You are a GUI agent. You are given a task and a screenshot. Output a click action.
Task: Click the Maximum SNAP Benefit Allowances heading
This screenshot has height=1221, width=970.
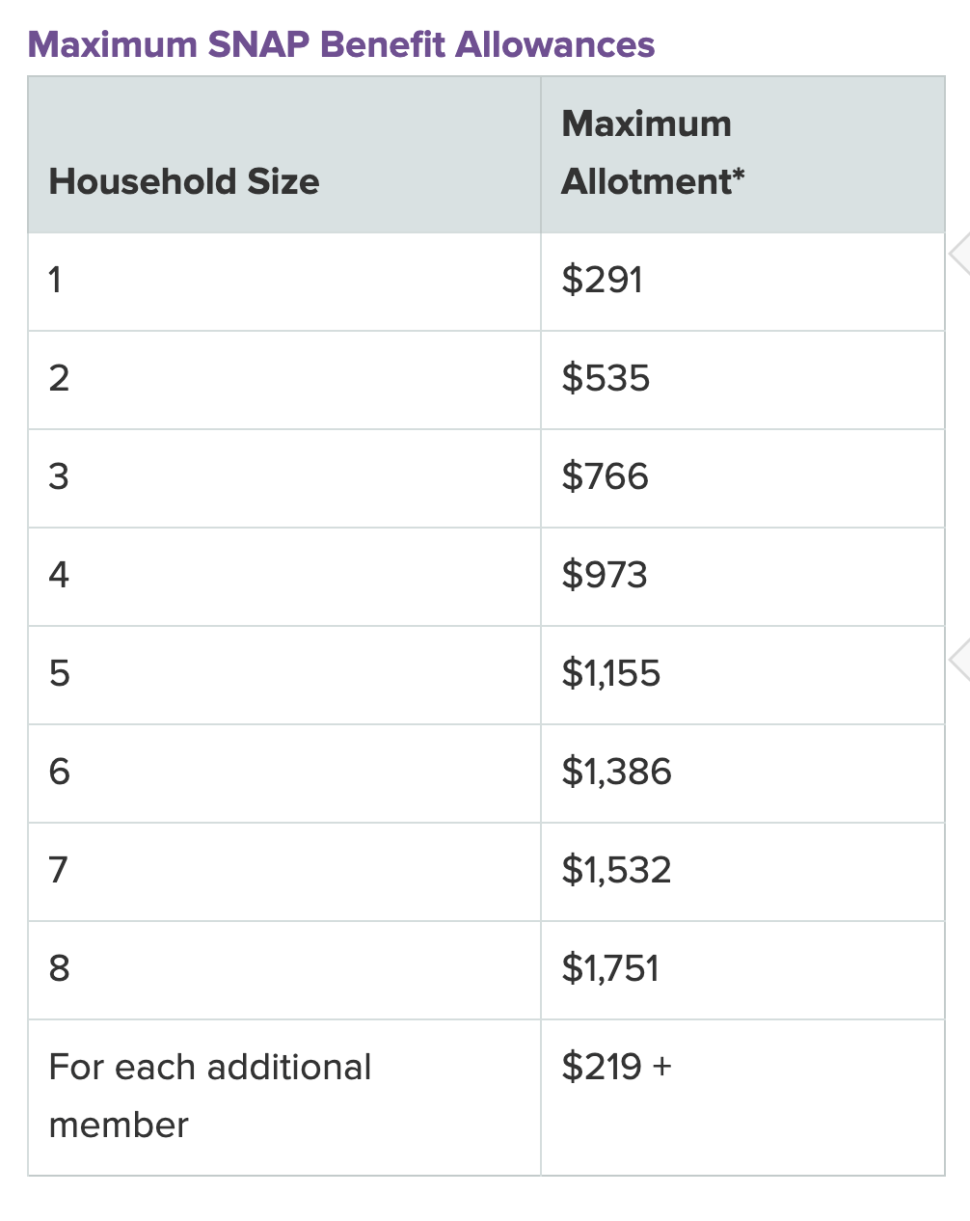(x=341, y=44)
